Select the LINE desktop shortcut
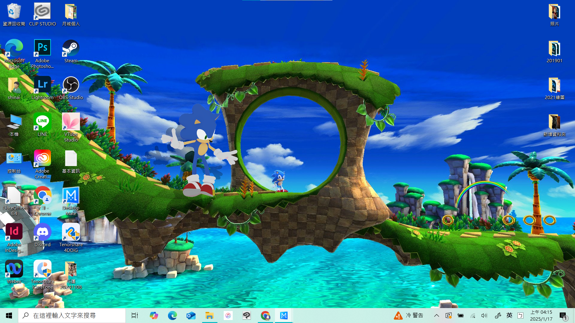This screenshot has width=575, height=323. click(x=42, y=125)
